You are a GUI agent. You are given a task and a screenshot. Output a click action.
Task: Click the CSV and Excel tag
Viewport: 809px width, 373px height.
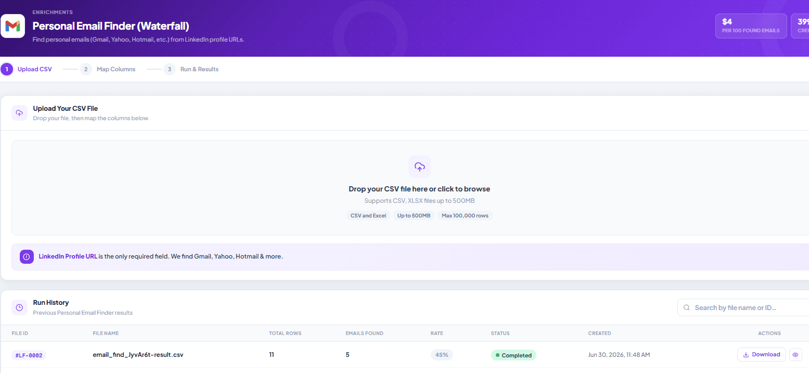point(368,215)
